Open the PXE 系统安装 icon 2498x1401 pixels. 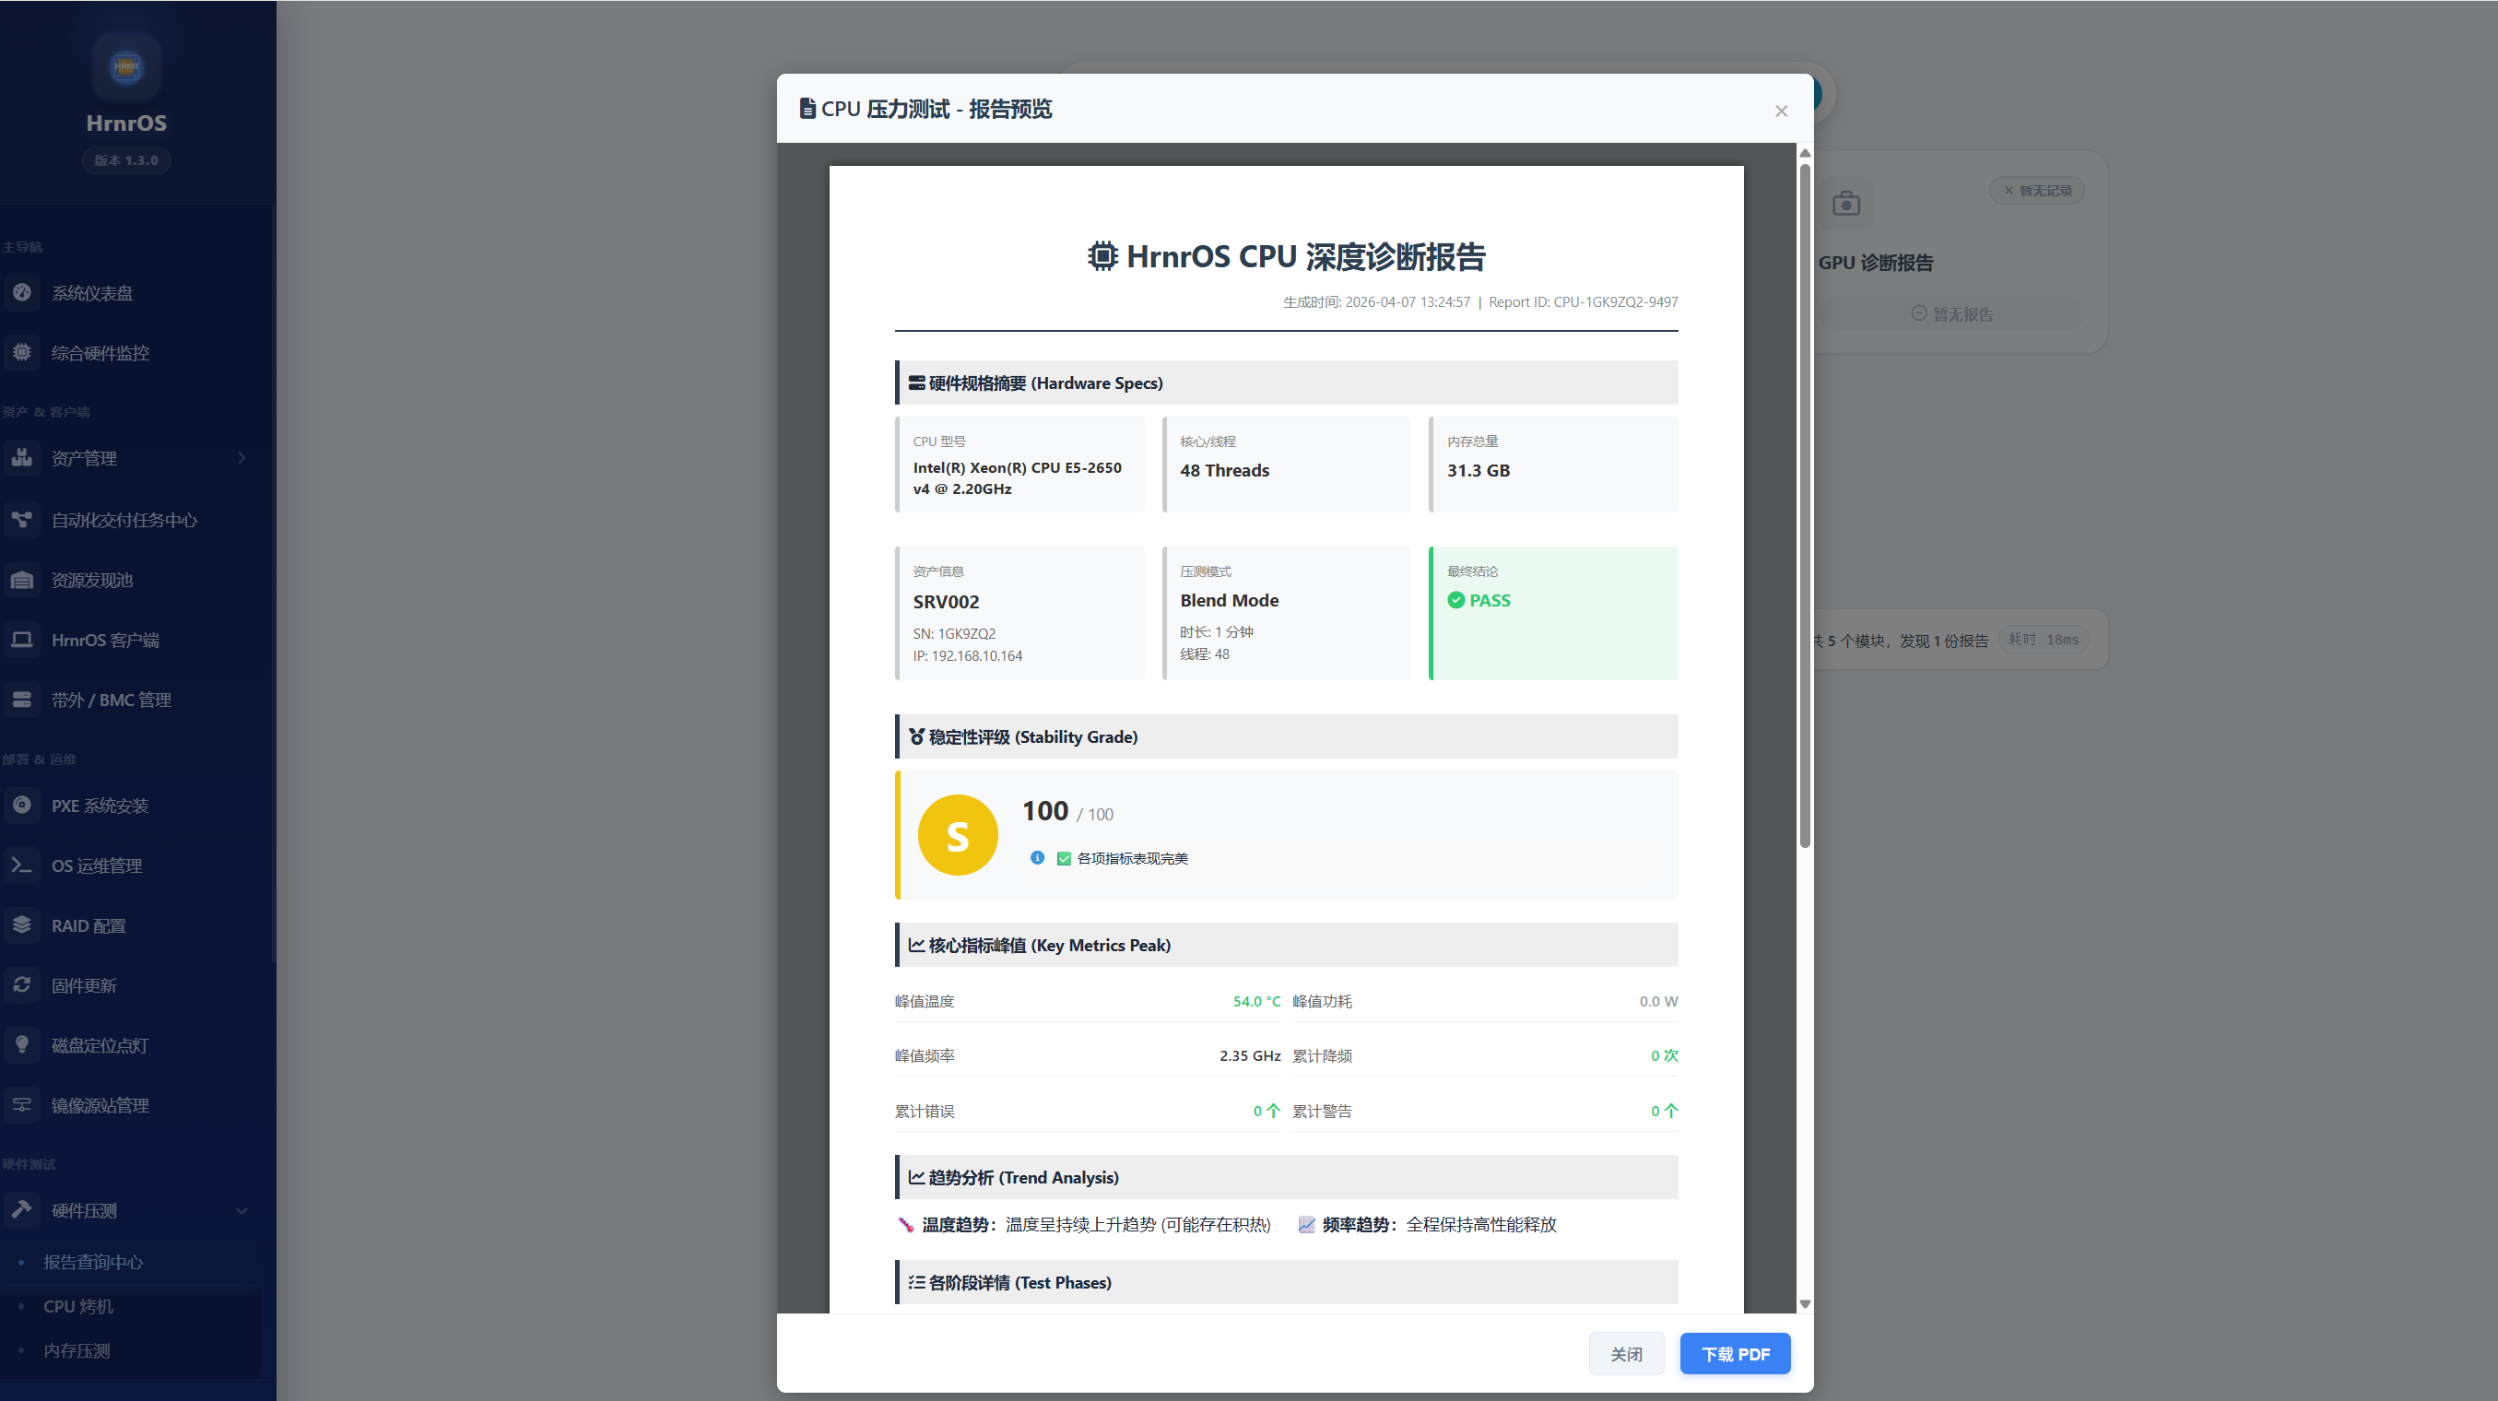(x=22, y=805)
